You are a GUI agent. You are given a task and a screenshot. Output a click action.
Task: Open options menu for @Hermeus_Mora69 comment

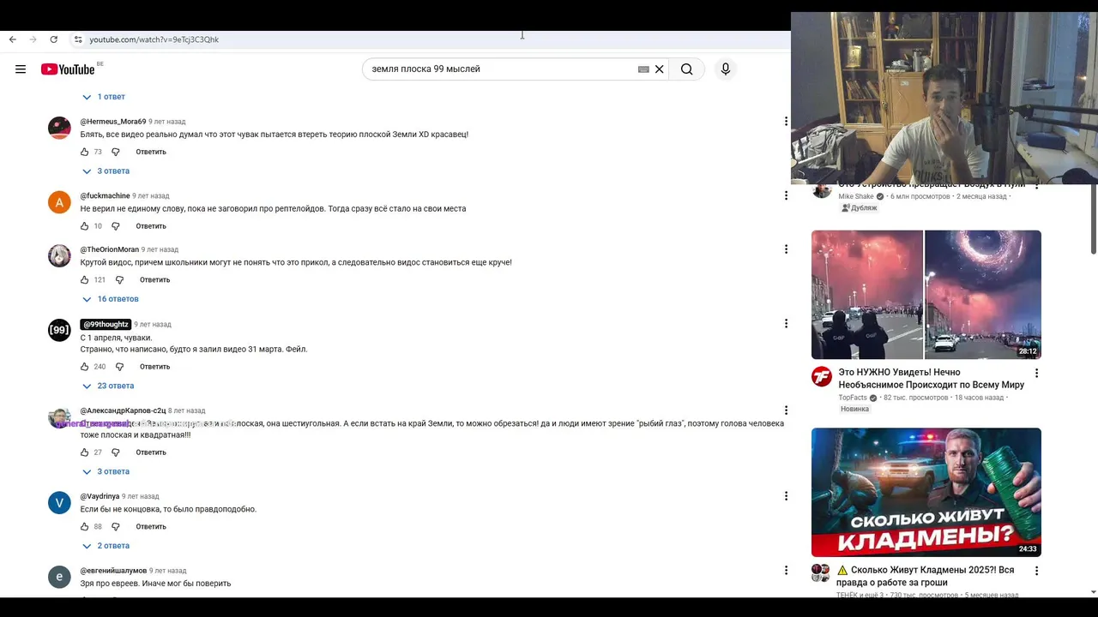(x=786, y=122)
